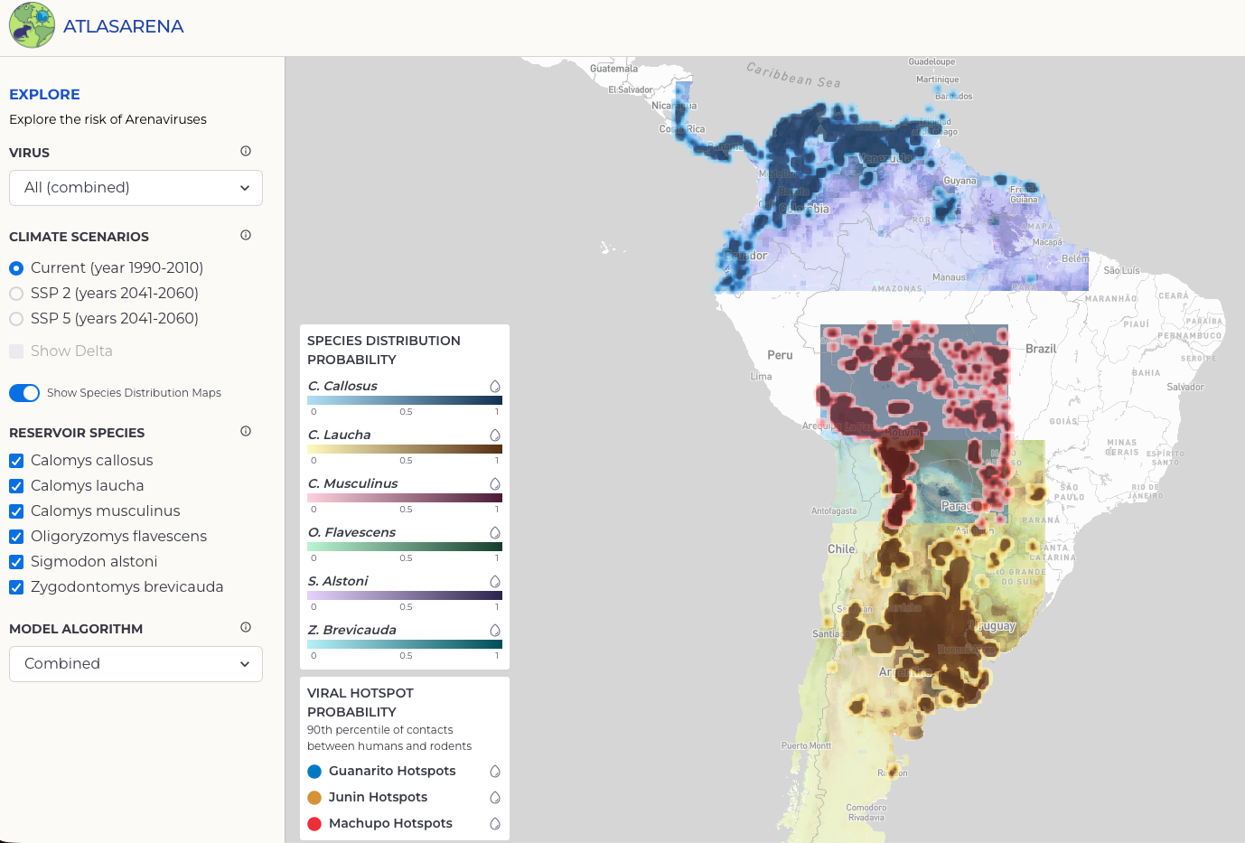The image size is (1245, 843).
Task: Click the Puerto Montt label on map
Action: click(x=806, y=745)
